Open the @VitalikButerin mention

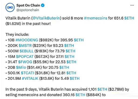point(46,18)
